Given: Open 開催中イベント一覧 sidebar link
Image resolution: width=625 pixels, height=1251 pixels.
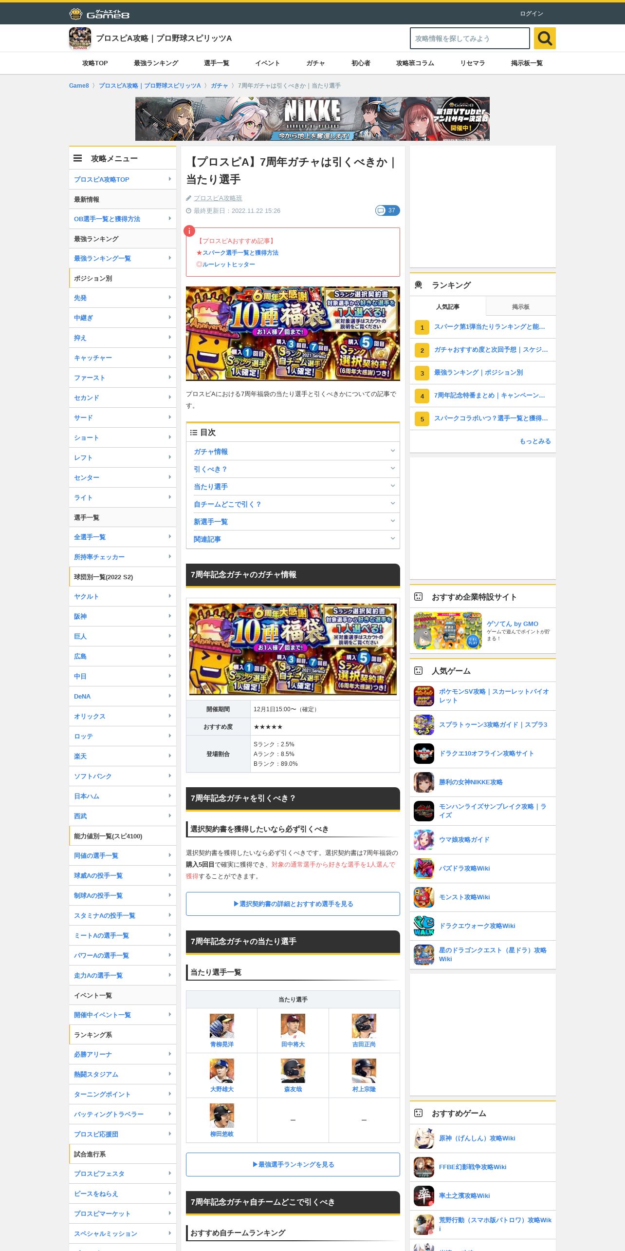Looking at the screenshot, I should click(x=123, y=1015).
